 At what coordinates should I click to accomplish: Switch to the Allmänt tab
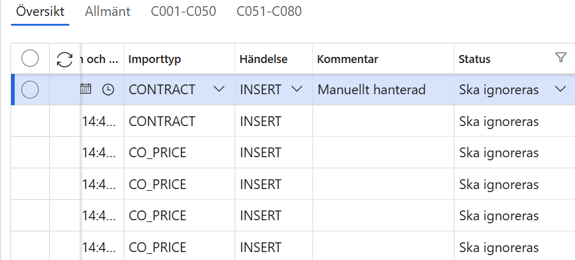click(108, 12)
